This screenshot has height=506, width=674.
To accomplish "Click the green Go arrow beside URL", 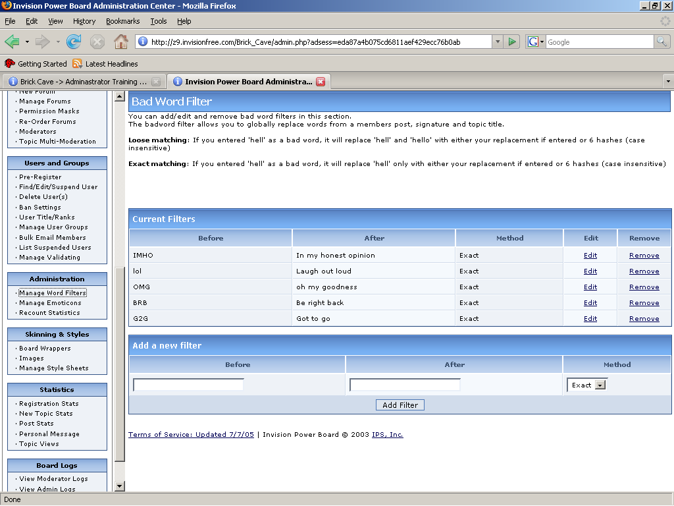I will (512, 42).
